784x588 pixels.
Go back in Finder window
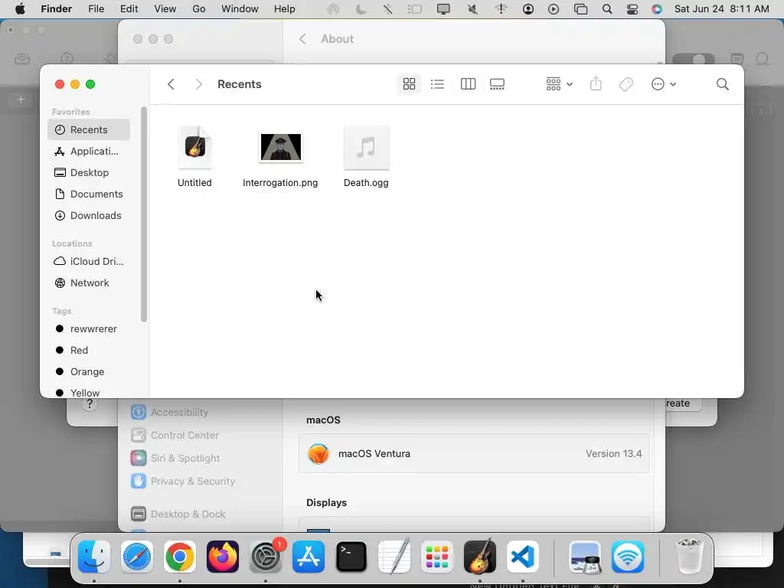click(171, 84)
